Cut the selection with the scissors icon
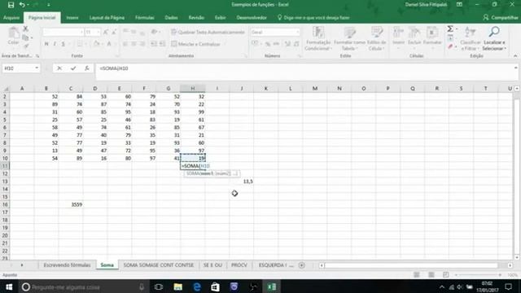Screen dimensions: 521x293 [x=25, y=29]
